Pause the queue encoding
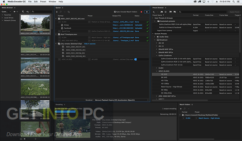Viewport: 242px width, 141px height. (147, 12)
